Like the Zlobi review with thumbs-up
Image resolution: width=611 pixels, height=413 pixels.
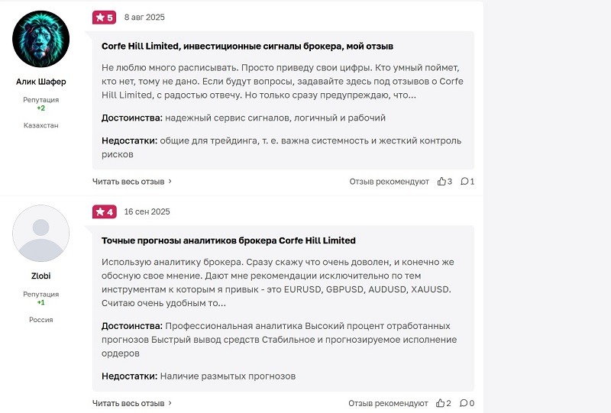(441, 403)
